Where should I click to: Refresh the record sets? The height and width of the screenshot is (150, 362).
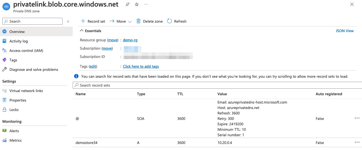click(177, 21)
